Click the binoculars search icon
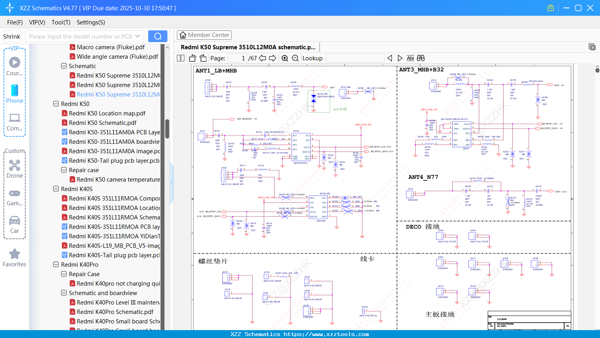This screenshot has height=338, width=600. click(x=421, y=58)
